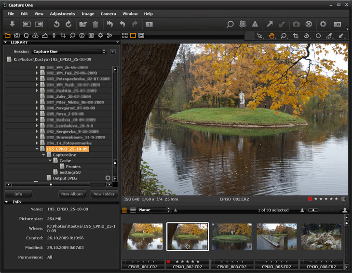Open the Color tool tab with circles icon
Viewport: 352px width, 273px height.
tap(35, 36)
